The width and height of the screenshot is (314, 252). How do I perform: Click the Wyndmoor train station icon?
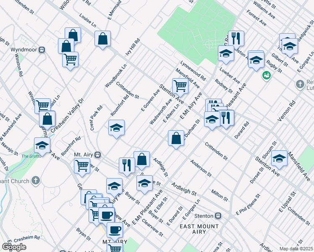[x=42, y=50]
